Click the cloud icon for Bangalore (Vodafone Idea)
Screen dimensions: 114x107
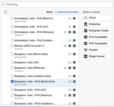click(70, 76)
